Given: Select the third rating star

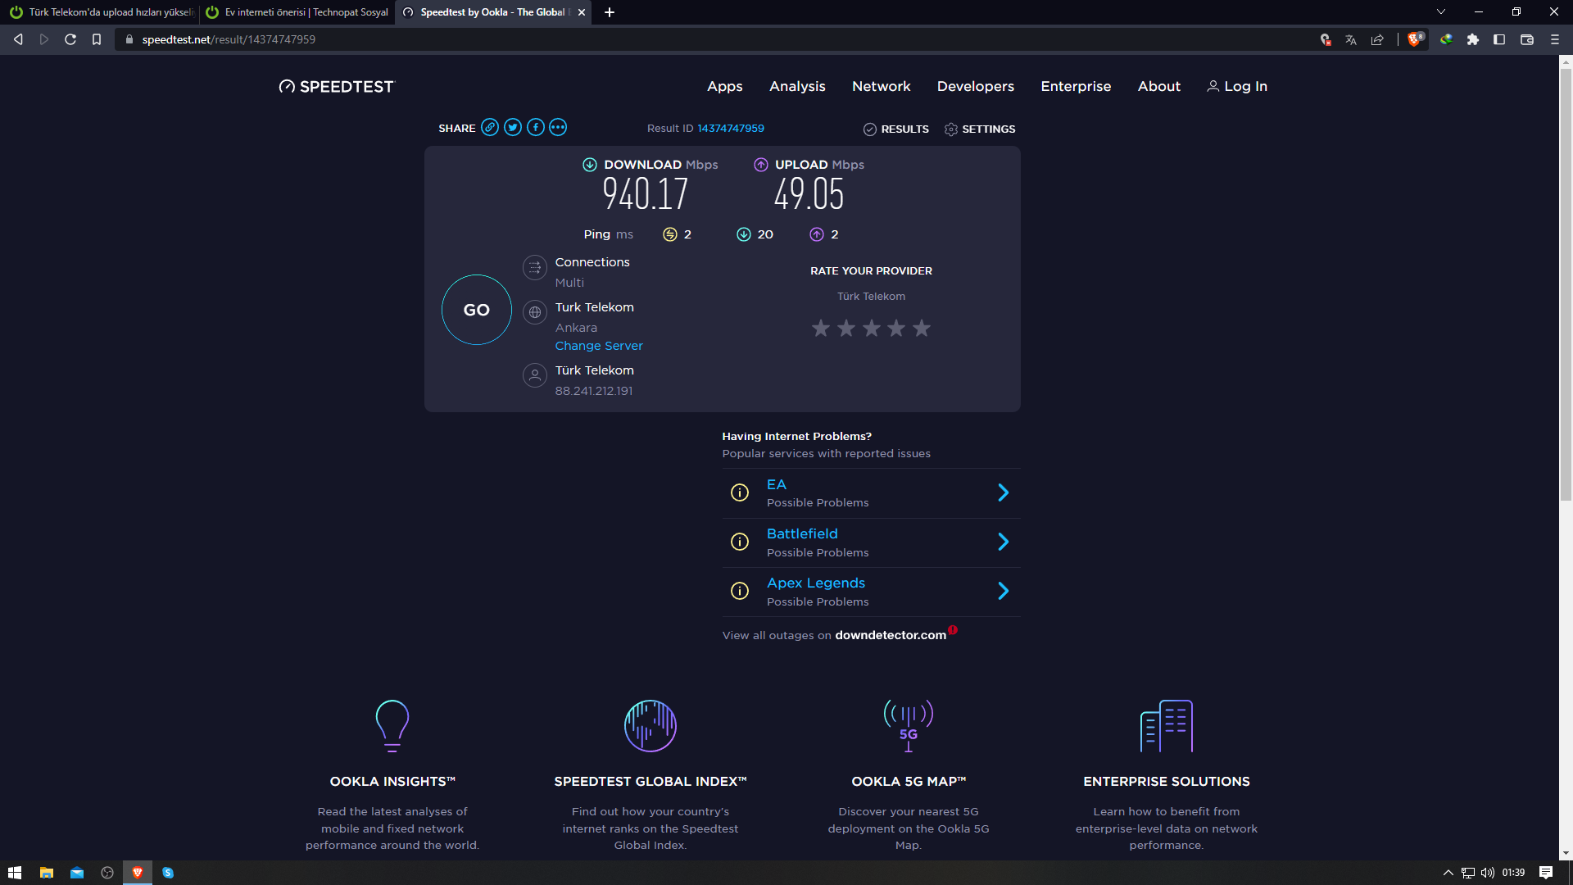Looking at the screenshot, I should click(872, 329).
